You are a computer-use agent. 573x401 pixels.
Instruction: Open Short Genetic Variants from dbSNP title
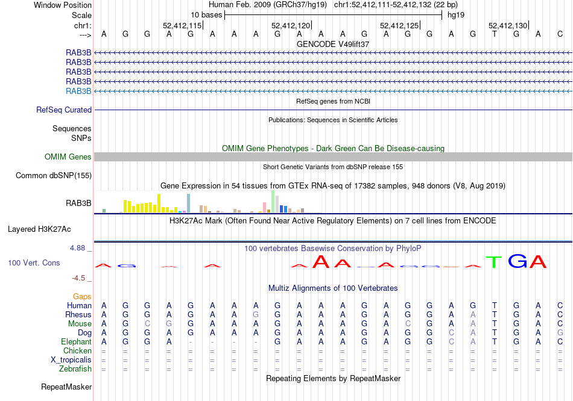[333, 167]
